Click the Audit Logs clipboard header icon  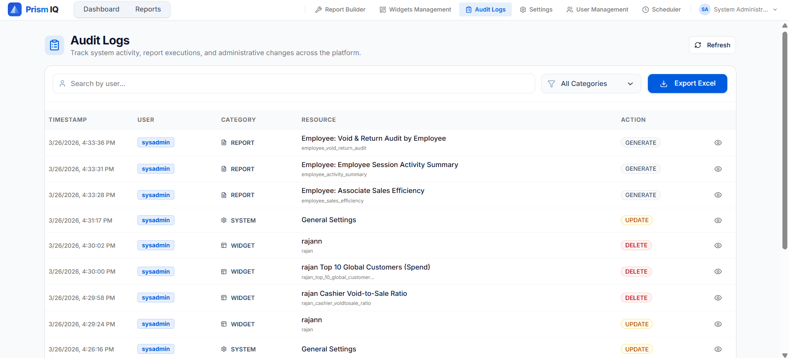(x=54, y=45)
